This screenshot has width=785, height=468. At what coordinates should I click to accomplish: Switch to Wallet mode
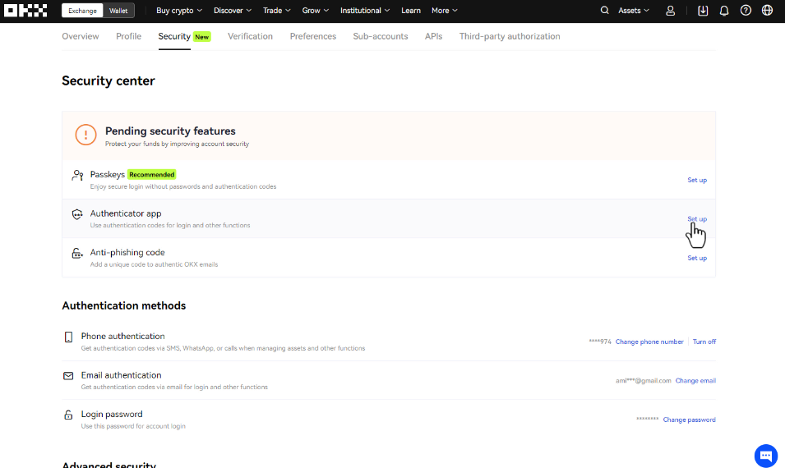[x=118, y=11]
